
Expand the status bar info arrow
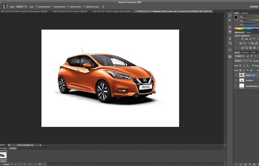click(x=41, y=145)
